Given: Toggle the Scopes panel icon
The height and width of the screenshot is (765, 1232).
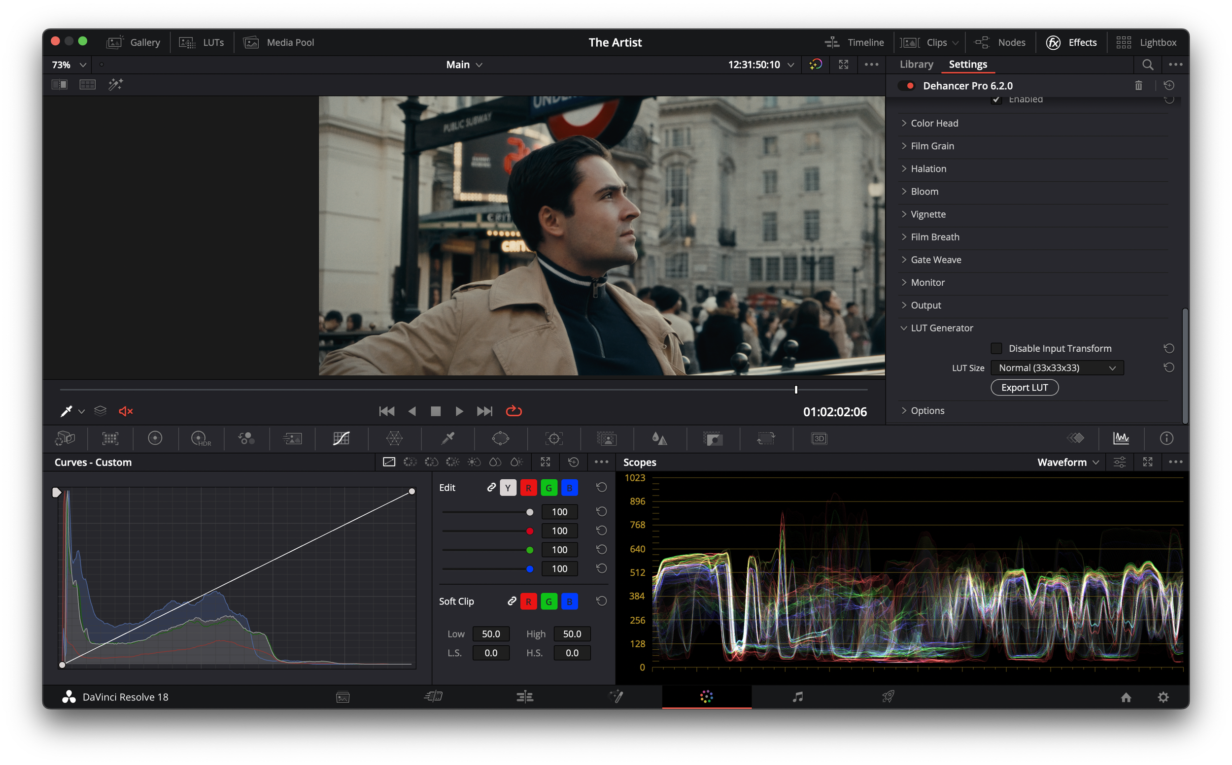Looking at the screenshot, I should [1121, 438].
